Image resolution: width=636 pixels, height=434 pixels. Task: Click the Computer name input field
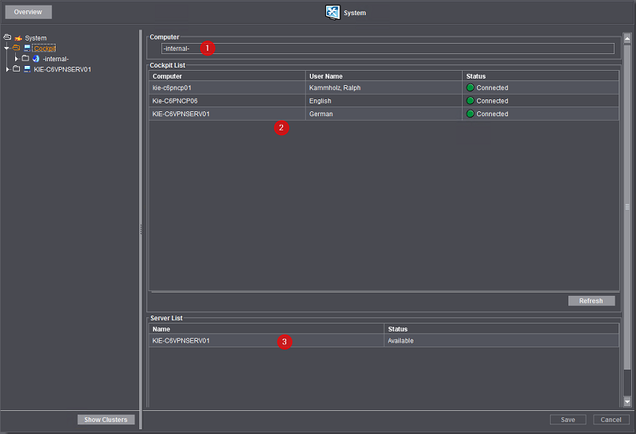pyautogui.click(x=386, y=48)
